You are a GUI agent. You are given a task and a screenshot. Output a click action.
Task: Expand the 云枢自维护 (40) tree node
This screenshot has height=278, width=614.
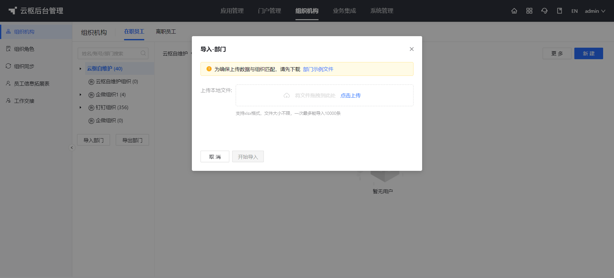[x=80, y=69]
